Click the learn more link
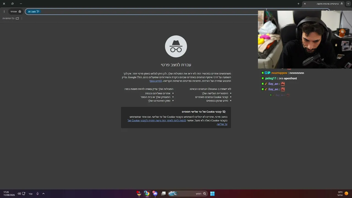352x198 pixels. (x=156, y=81)
